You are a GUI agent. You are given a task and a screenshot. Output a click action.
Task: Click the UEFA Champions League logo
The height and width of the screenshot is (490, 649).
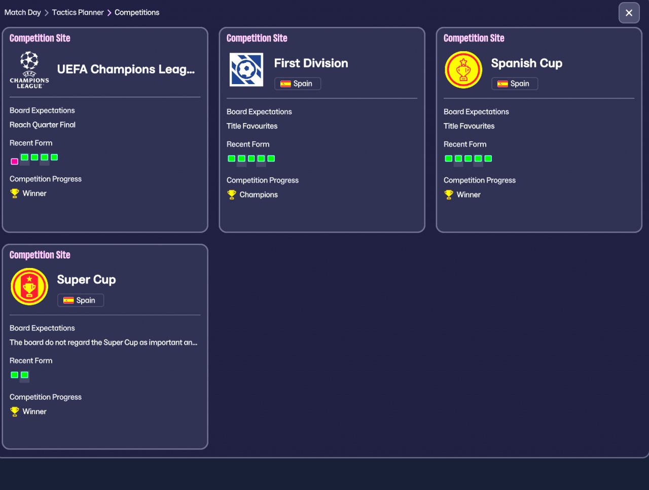[x=29, y=70]
